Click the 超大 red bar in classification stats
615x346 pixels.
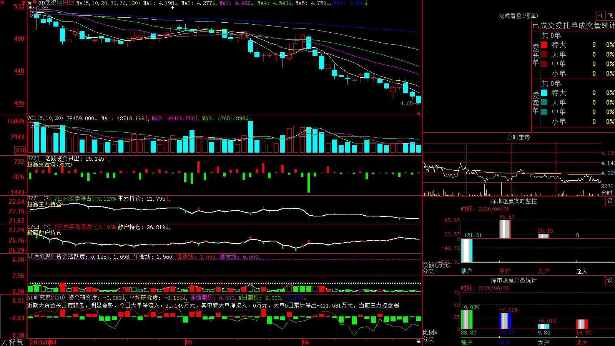click(x=582, y=324)
